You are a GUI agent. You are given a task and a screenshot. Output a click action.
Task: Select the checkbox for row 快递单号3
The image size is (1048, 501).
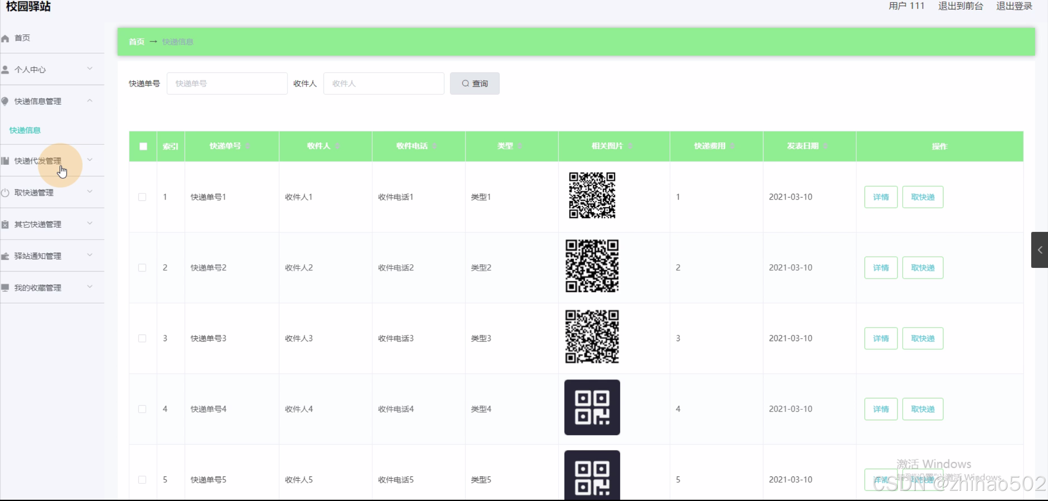tap(142, 339)
